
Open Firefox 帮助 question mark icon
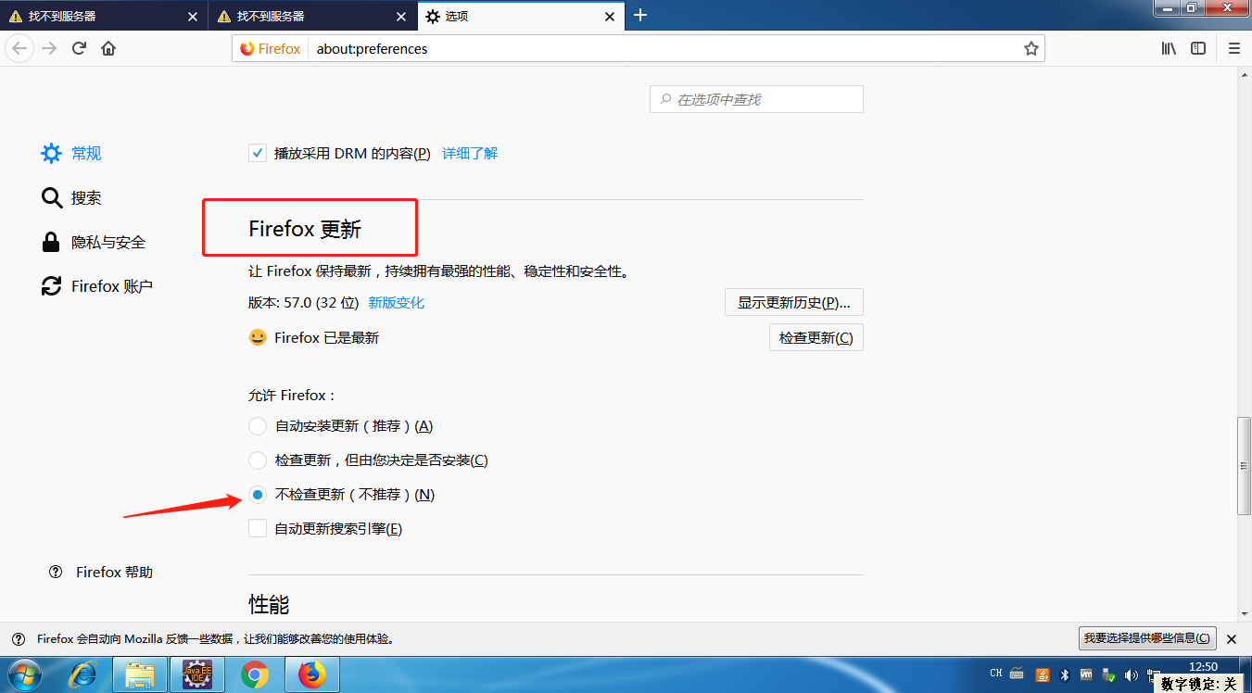56,572
